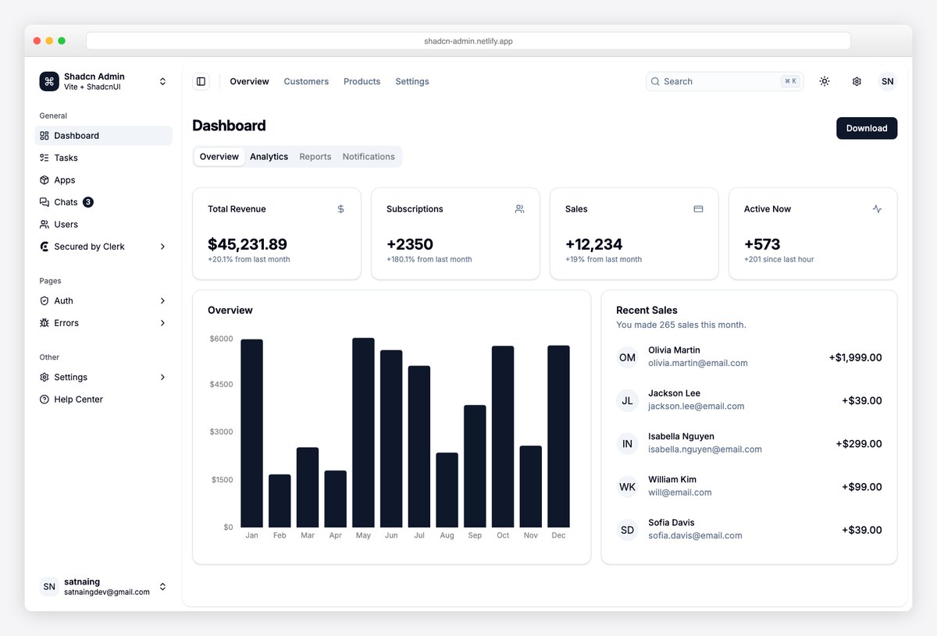The image size is (937, 636).
Task: Open Users page in the sidebar
Action: (x=103, y=224)
